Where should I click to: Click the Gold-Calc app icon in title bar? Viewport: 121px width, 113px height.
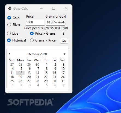pos(10,8)
